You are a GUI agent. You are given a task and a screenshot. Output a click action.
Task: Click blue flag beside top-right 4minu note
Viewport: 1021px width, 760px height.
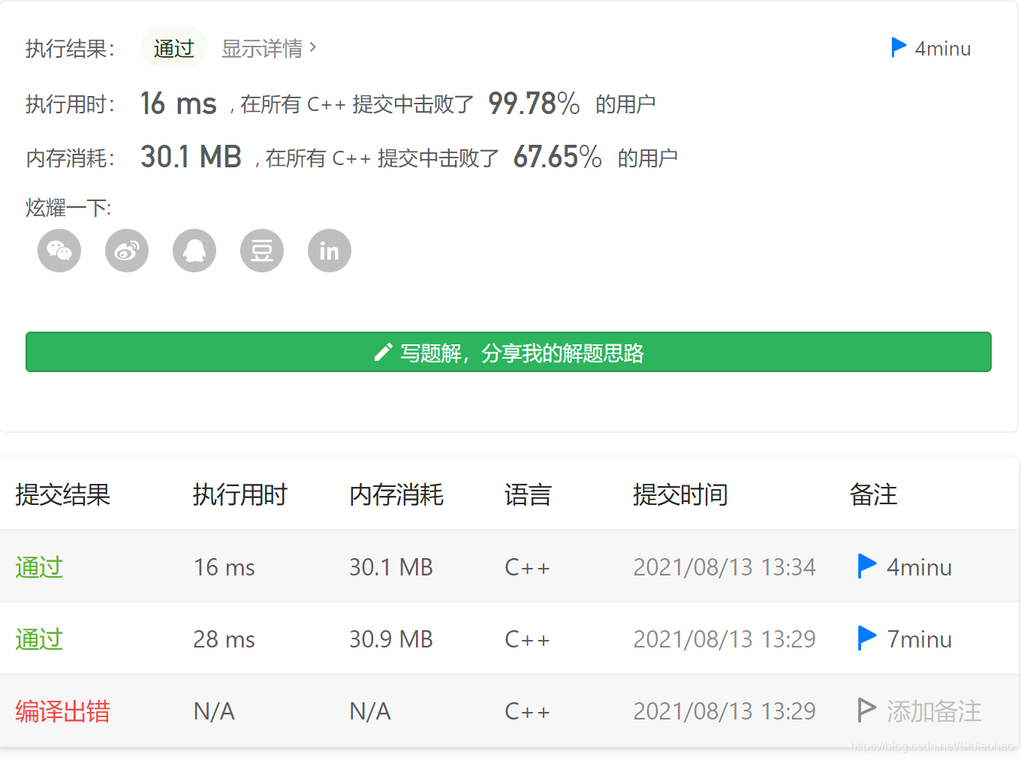point(898,47)
